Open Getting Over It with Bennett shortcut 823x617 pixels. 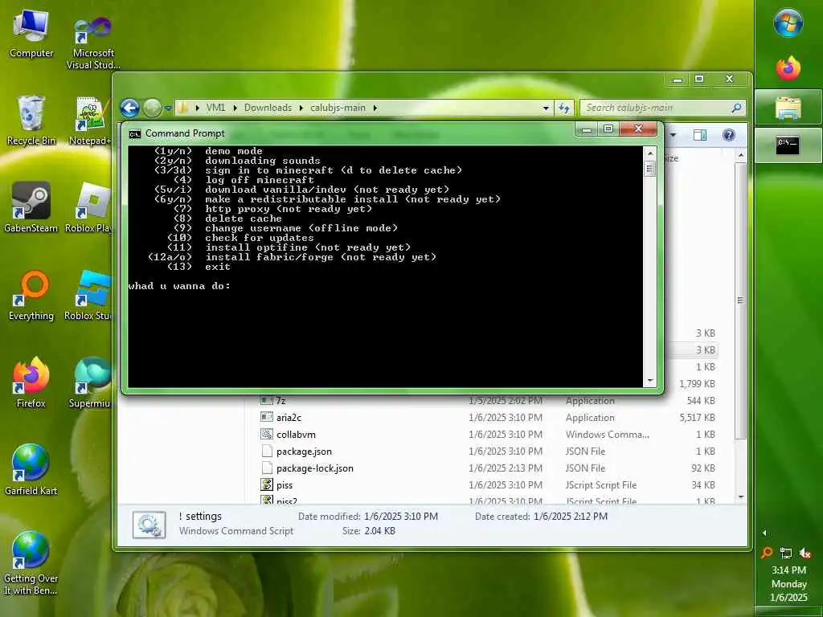(31, 563)
